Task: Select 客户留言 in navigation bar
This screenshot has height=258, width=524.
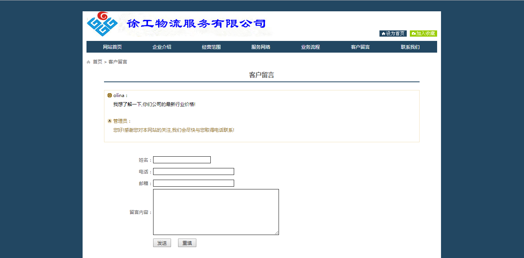Action: pyautogui.click(x=360, y=47)
